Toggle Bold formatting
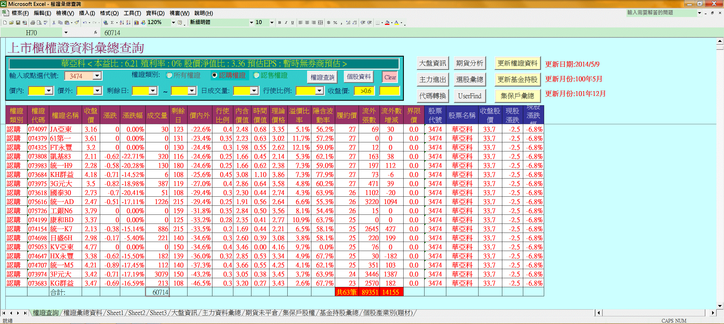This screenshot has height=324, width=724. (279, 23)
